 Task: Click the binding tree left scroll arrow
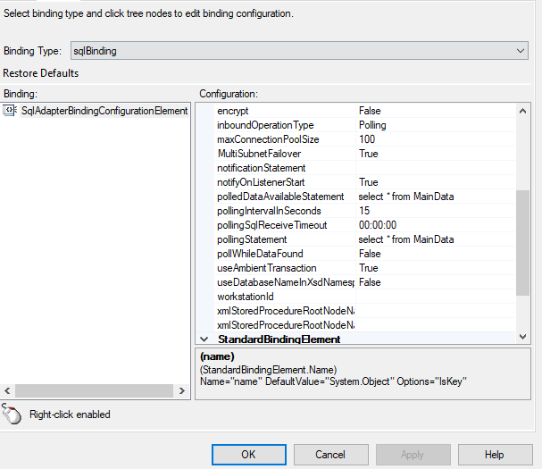7,391
